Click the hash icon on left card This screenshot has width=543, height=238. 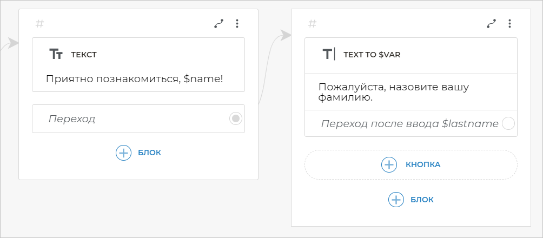click(39, 24)
